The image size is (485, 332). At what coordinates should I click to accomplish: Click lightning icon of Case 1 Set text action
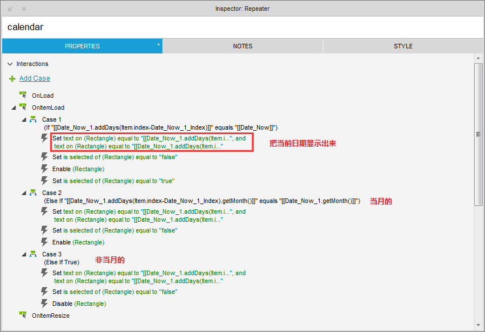point(44,138)
